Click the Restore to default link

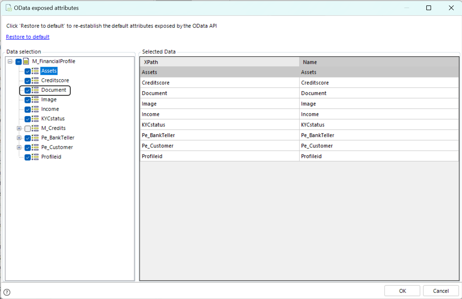point(28,37)
